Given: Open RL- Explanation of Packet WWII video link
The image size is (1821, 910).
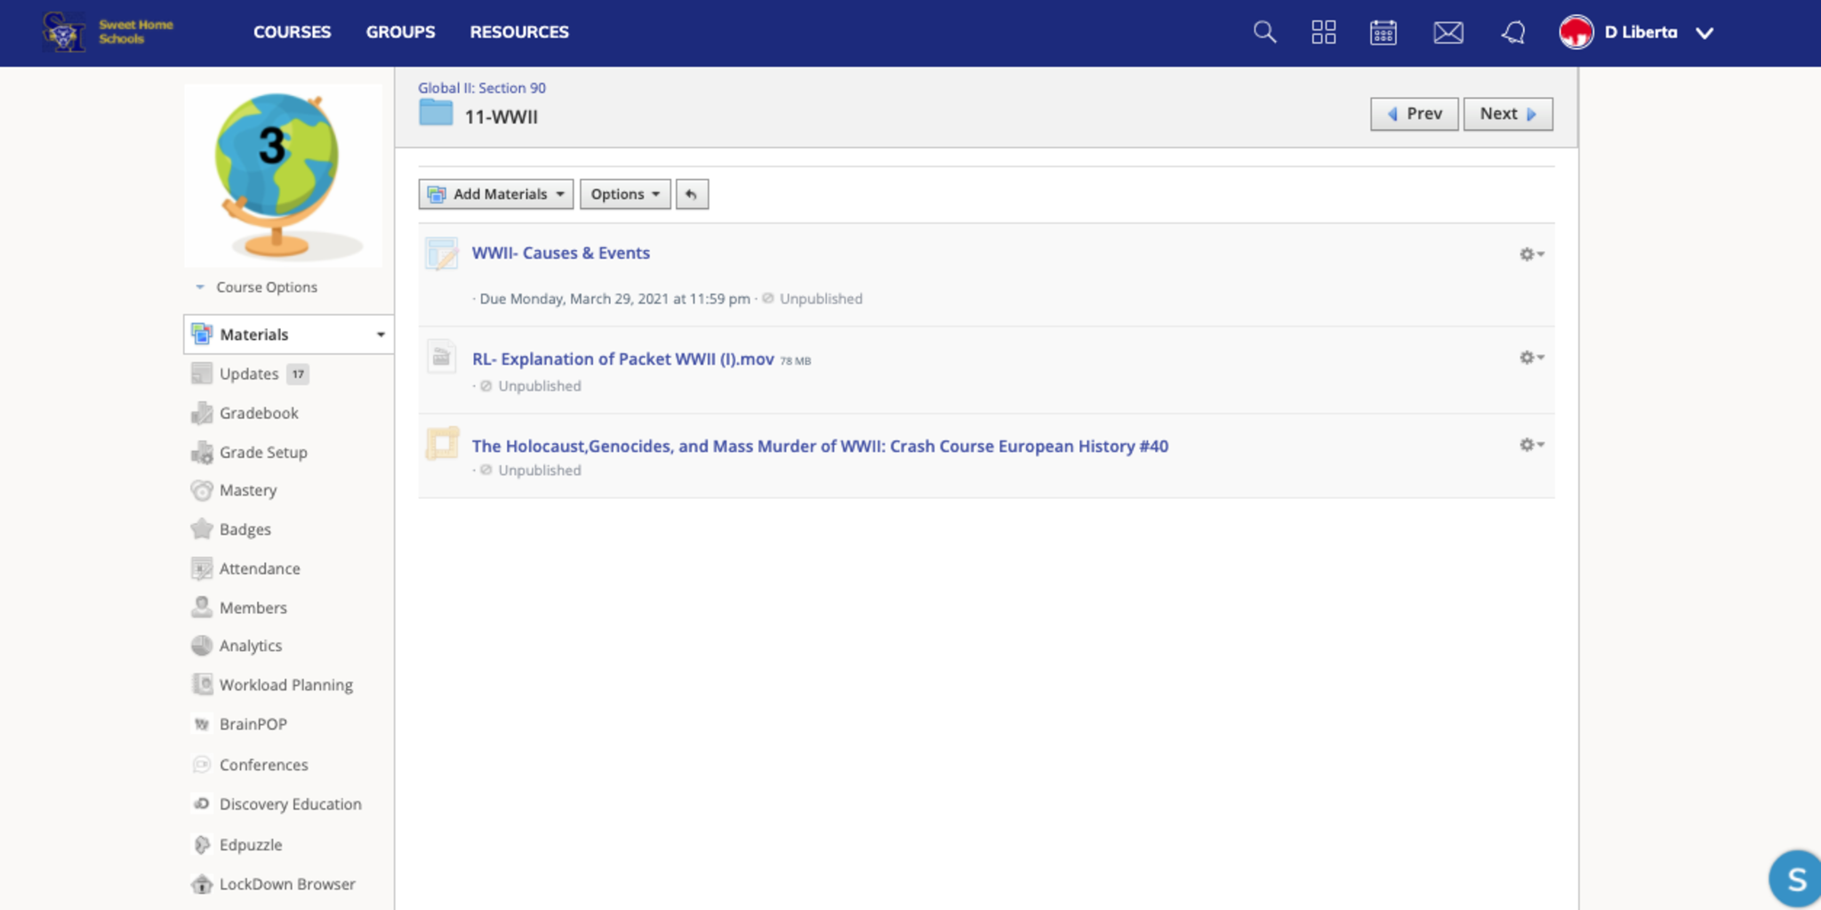Looking at the screenshot, I should [622, 359].
